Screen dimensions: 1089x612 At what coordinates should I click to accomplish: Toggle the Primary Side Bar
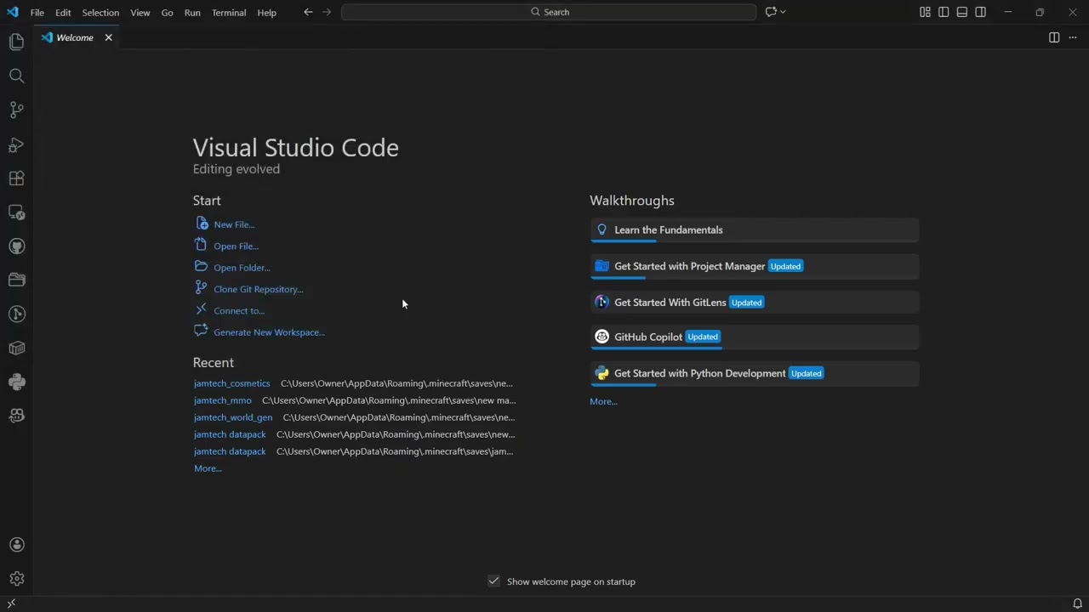click(944, 12)
